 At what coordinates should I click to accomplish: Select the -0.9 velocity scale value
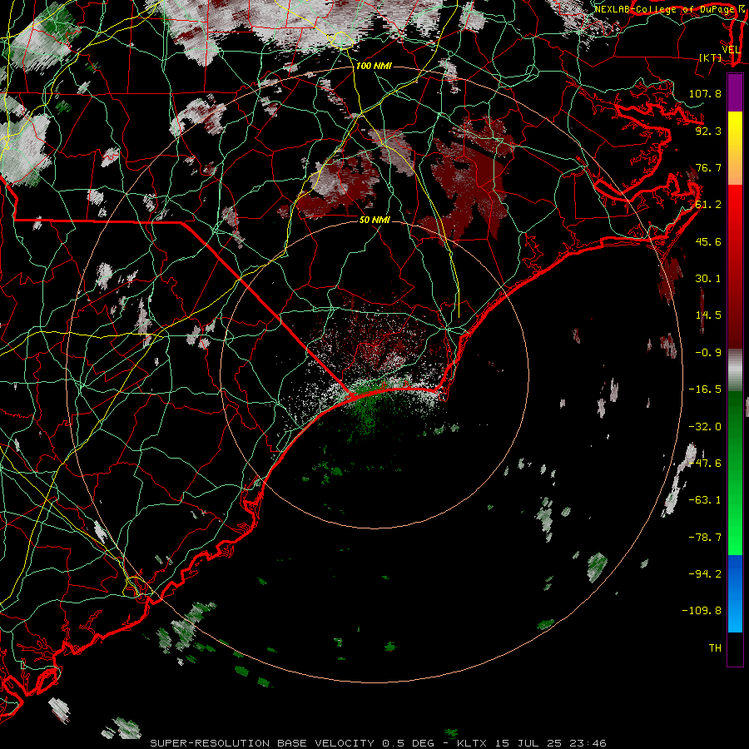708,353
